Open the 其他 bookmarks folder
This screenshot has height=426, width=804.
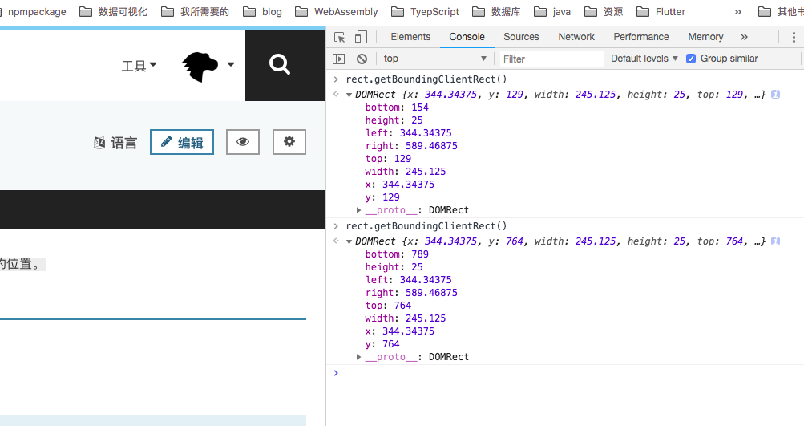coord(781,12)
